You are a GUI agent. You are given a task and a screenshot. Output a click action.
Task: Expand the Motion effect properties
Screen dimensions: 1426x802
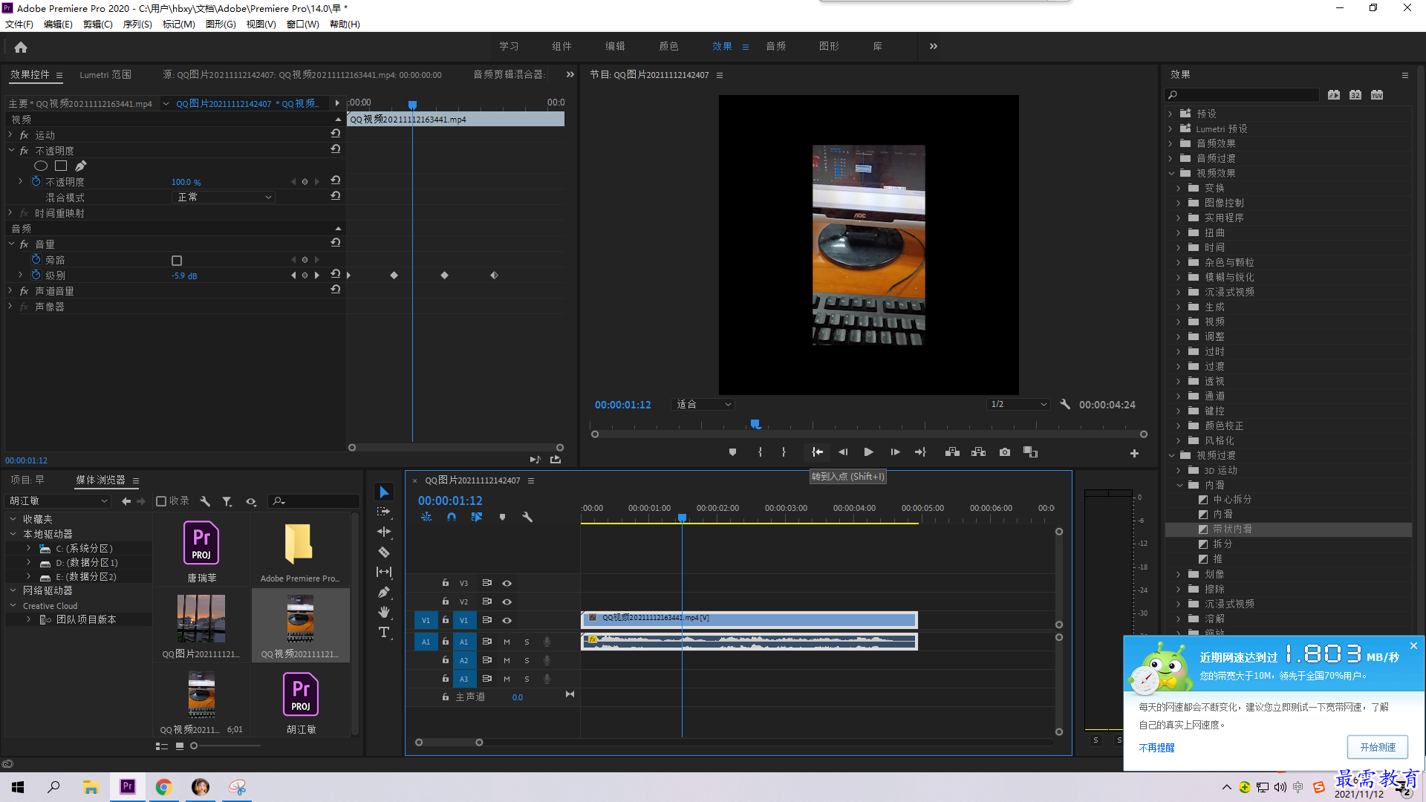(10, 134)
